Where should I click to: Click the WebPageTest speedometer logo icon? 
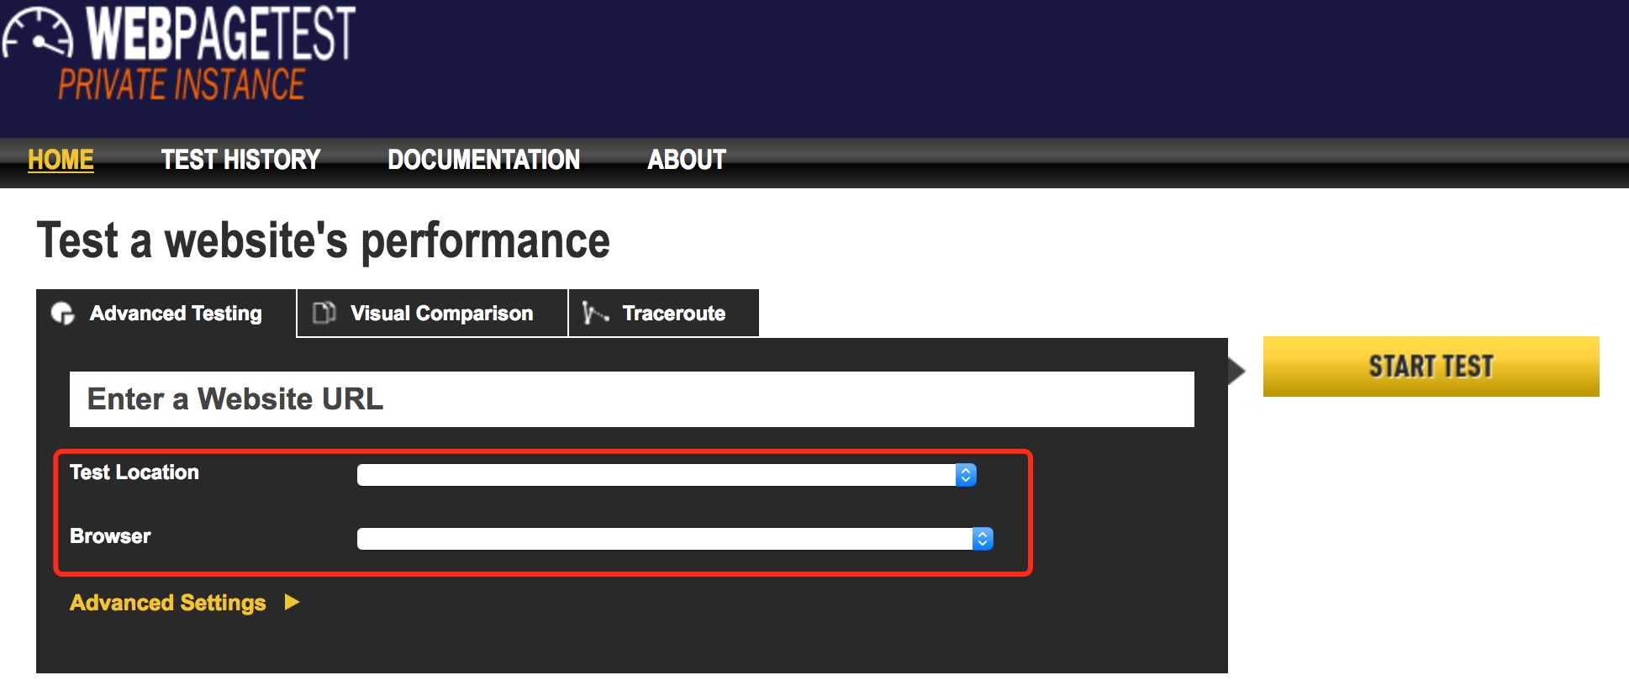coord(36,34)
